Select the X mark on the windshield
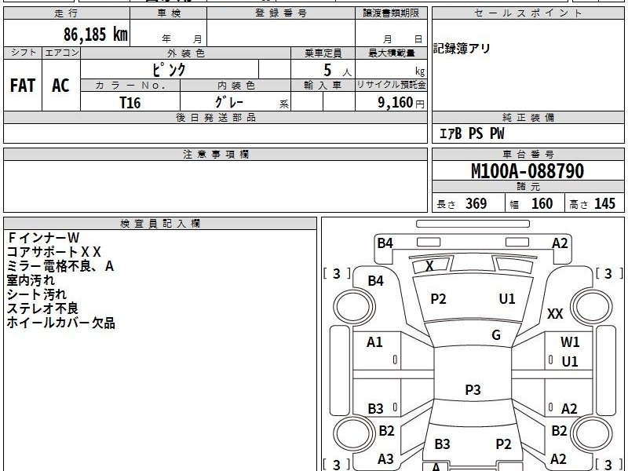The height and width of the screenshot is (471, 628). (x=429, y=265)
